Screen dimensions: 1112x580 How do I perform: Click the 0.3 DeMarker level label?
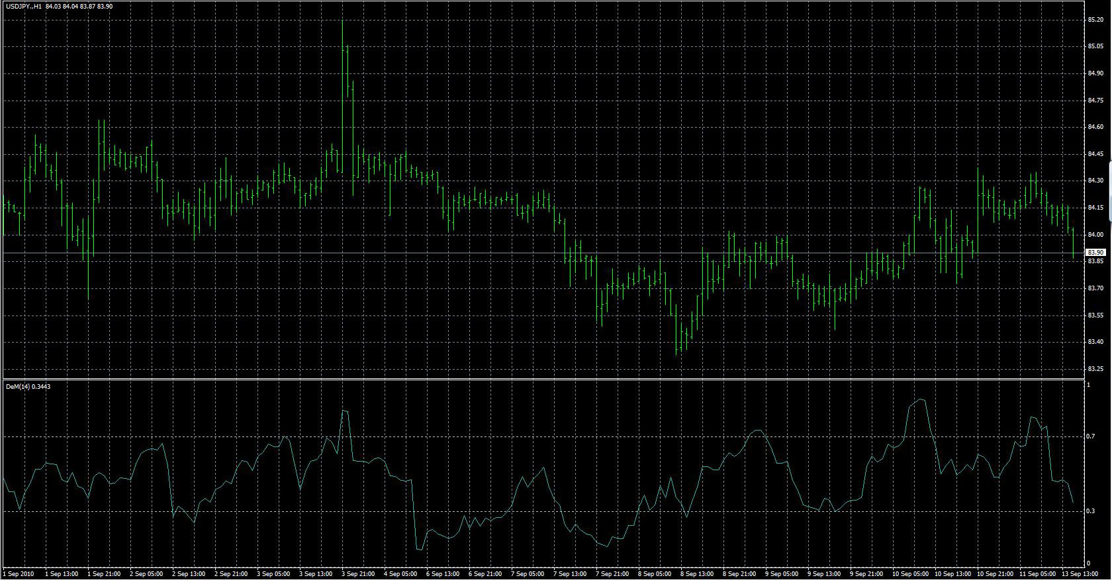click(1091, 511)
